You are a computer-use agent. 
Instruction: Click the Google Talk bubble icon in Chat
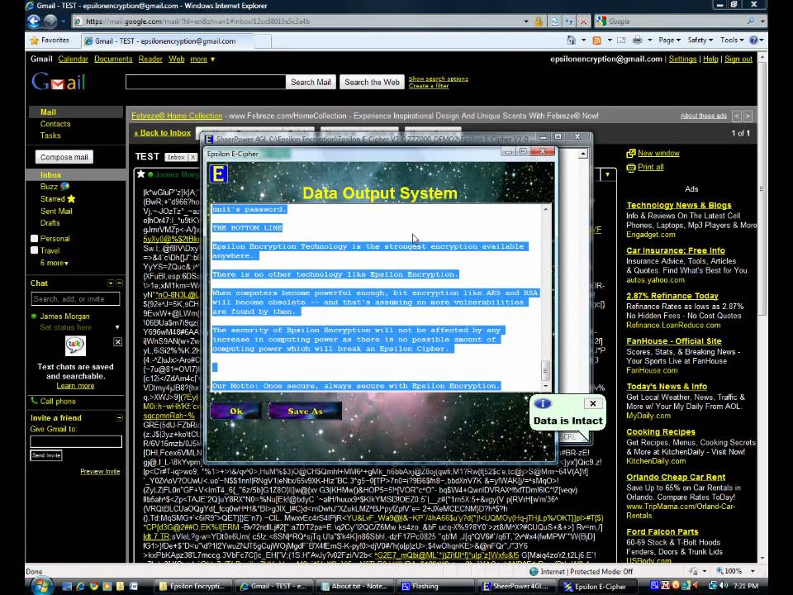click(x=75, y=345)
